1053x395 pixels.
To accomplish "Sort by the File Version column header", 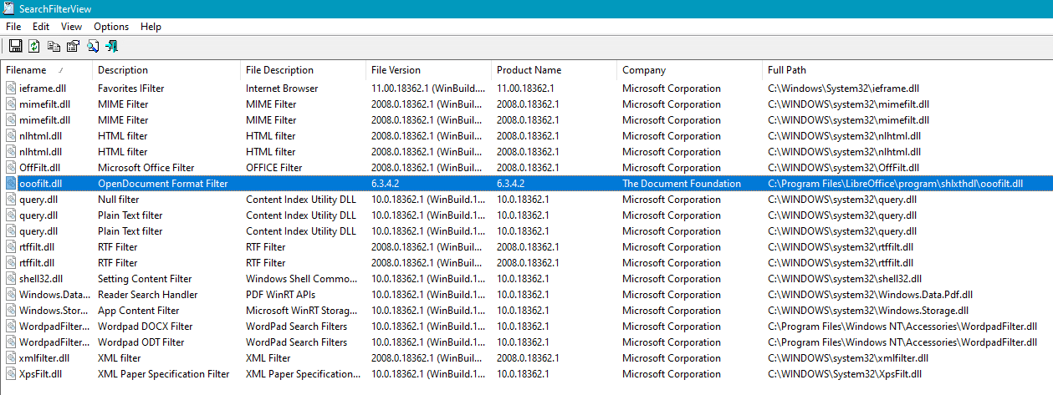I will (x=396, y=70).
